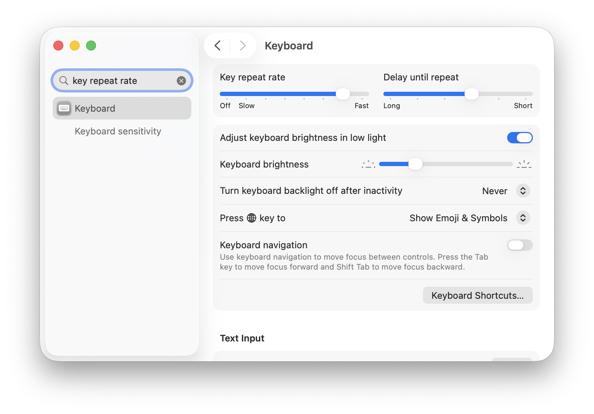594x414 pixels.
Task: Enable the Keyboard navigation switch
Action: pyautogui.click(x=520, y=245)
